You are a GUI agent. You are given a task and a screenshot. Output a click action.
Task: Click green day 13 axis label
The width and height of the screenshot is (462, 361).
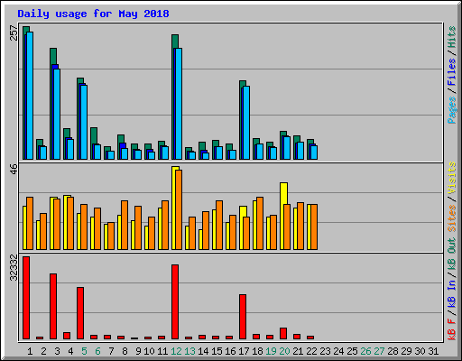[189, 351]
